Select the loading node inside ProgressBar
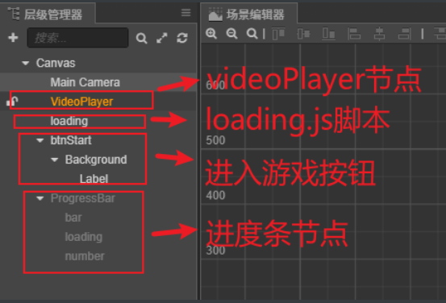 click(x=84, y=237)
